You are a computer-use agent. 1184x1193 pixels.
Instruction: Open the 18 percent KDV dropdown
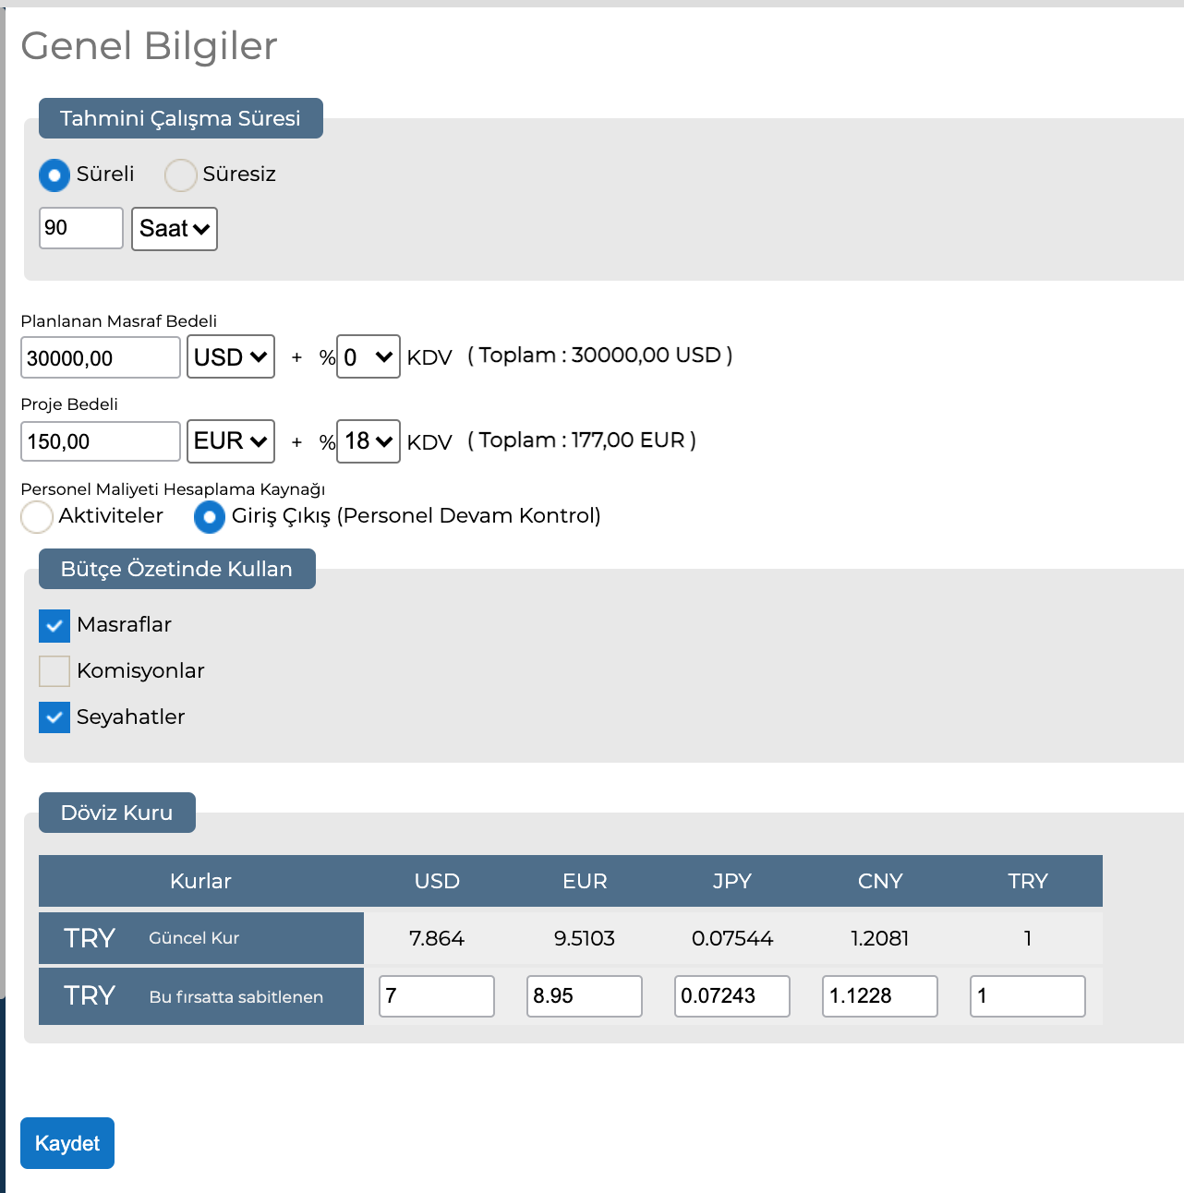coord(368,441)
